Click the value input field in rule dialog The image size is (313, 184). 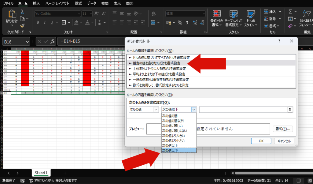pos(243,110)
